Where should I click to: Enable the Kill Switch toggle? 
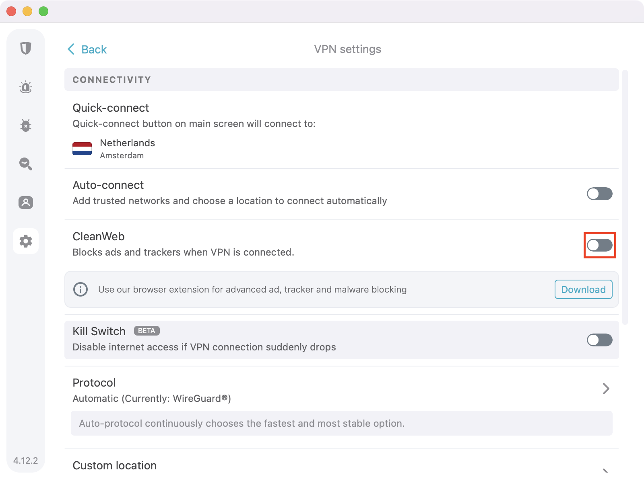click(x=599, y=340)
